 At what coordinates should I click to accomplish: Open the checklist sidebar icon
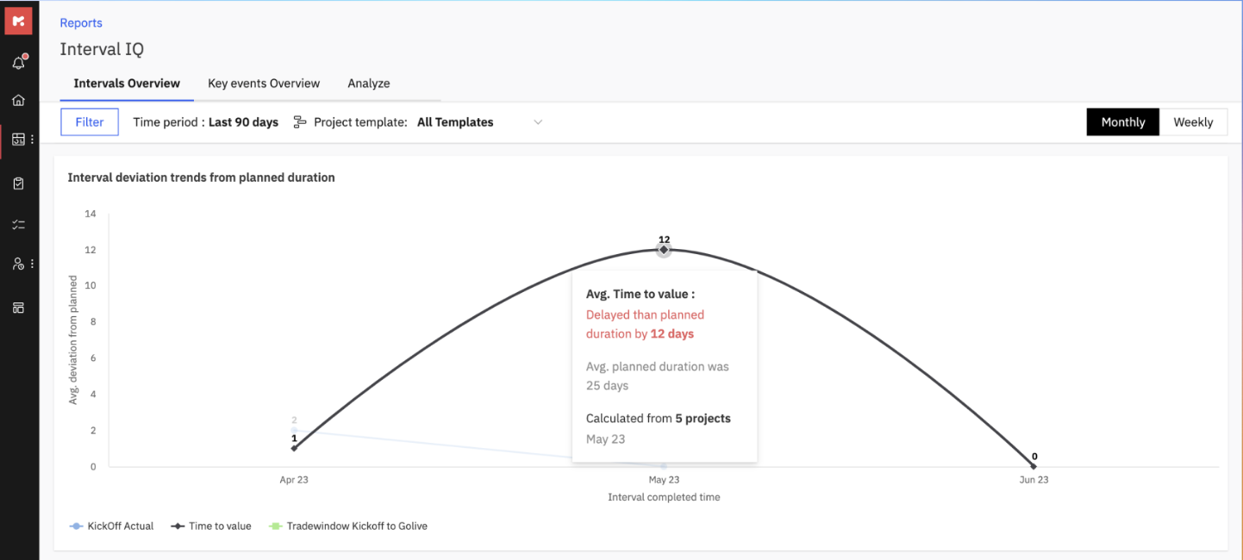click(x=18, y=225)
